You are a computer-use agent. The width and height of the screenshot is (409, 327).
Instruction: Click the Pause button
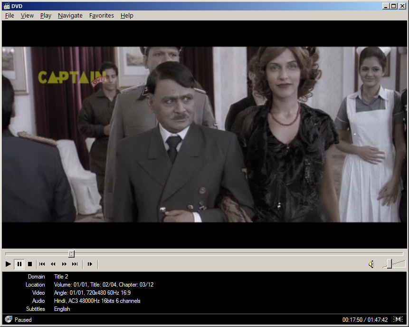tap(19, 264)
